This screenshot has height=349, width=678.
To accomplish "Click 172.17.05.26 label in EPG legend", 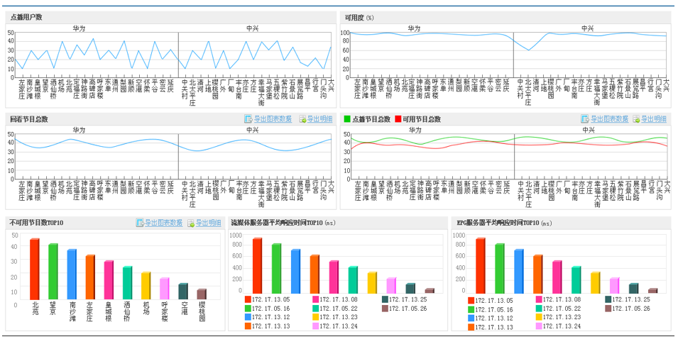I will coord(631,309).
